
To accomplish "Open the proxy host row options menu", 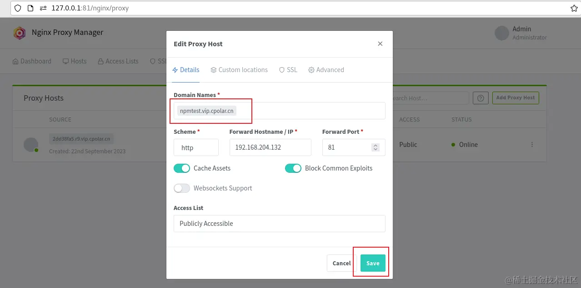I will pyautogui.click(x=532, y=145).
